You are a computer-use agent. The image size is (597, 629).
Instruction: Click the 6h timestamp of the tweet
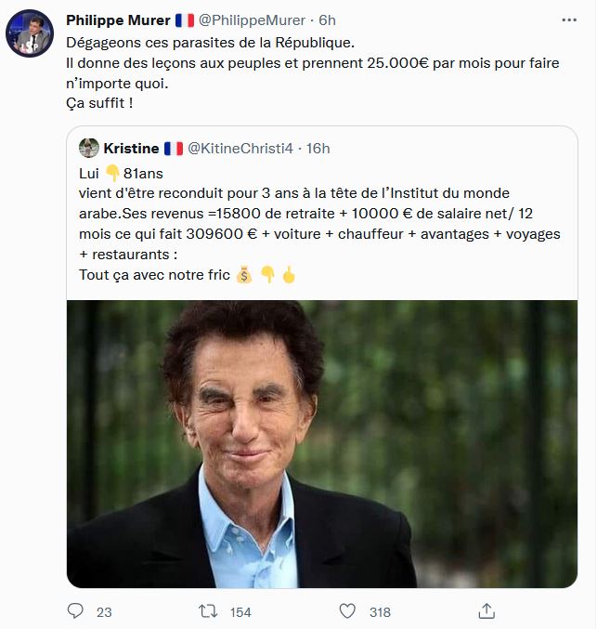coord(327,20)
